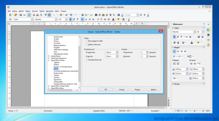Click the Anuluj button

tap(122, 90)
